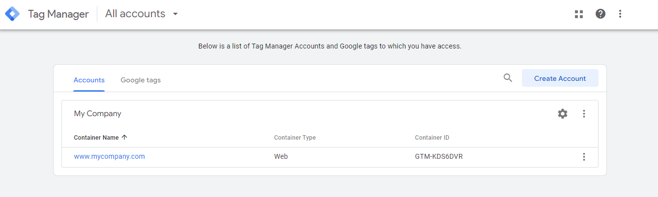The image size is (658, 197).
Task: Click the GTM-KDS6DVR container ID
Action: click(x=439, y=157)
